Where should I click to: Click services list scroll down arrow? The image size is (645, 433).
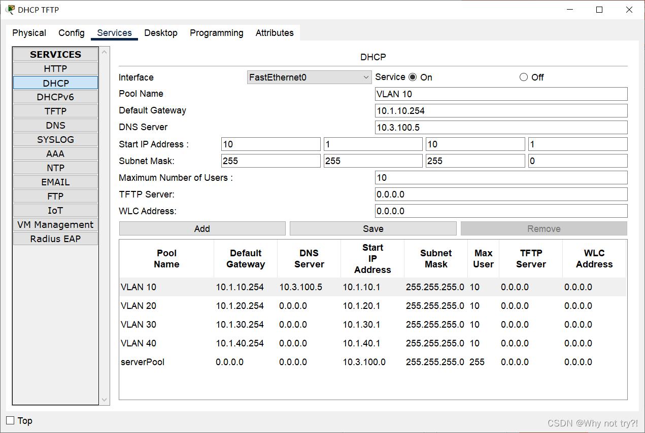pos(105,400)
